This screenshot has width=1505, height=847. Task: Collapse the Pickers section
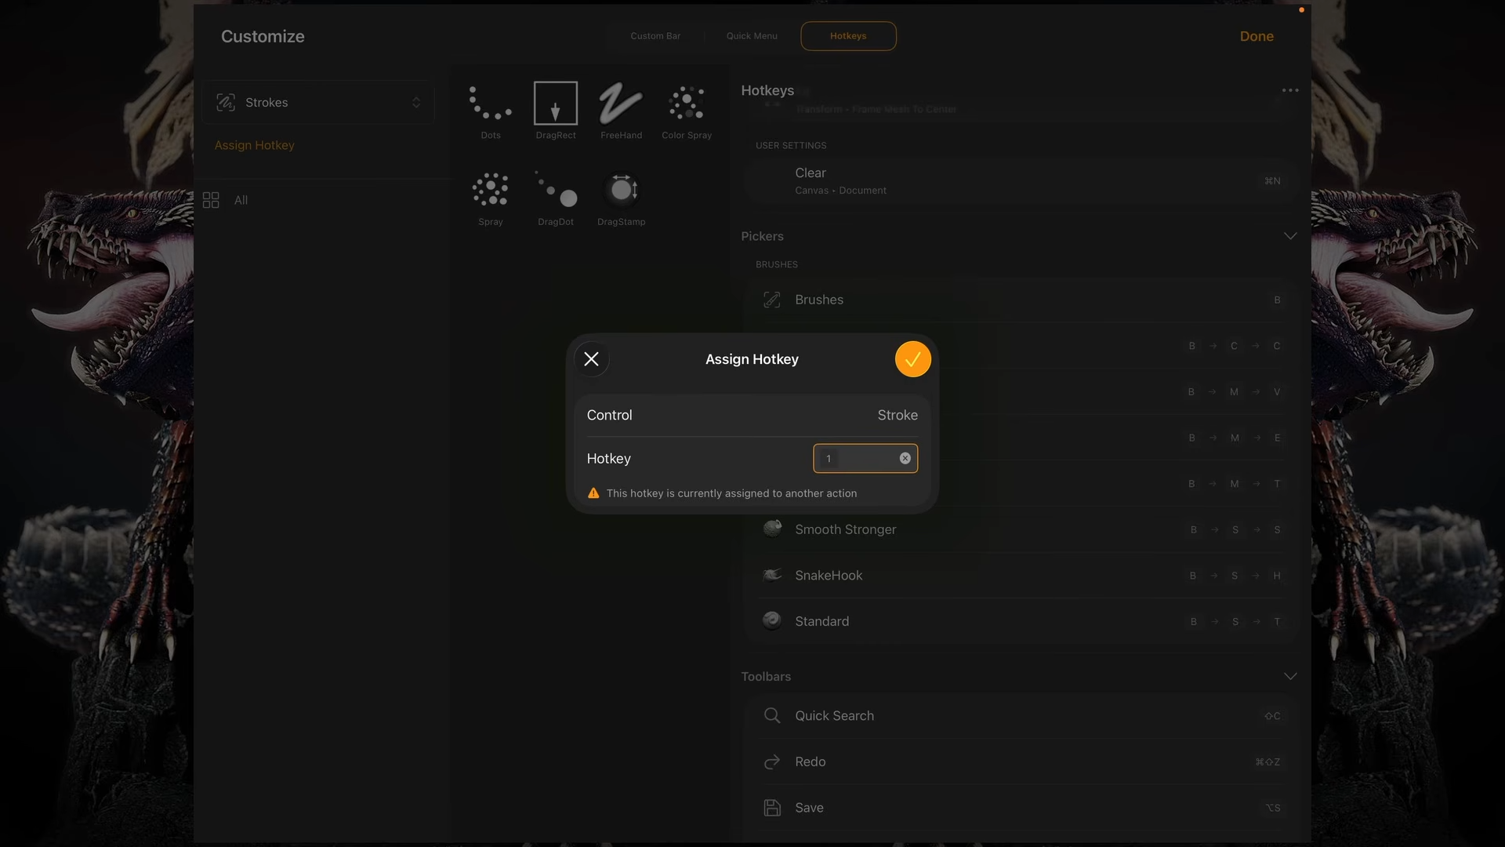[1289, 236]
